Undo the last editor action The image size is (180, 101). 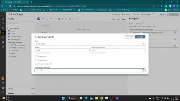pos(51,19)
